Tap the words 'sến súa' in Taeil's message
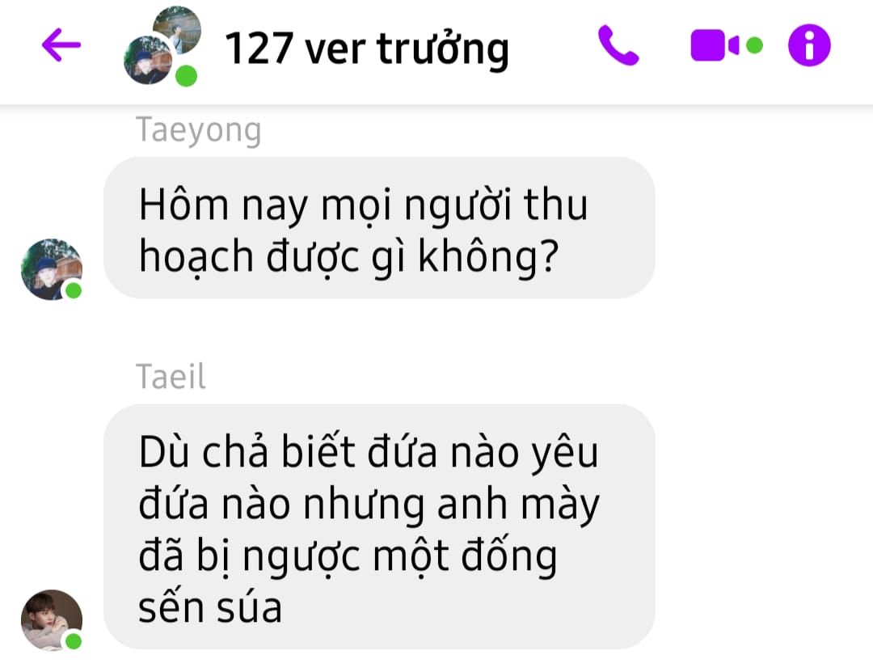Screen dimensions: 873x672 point(210,608)
